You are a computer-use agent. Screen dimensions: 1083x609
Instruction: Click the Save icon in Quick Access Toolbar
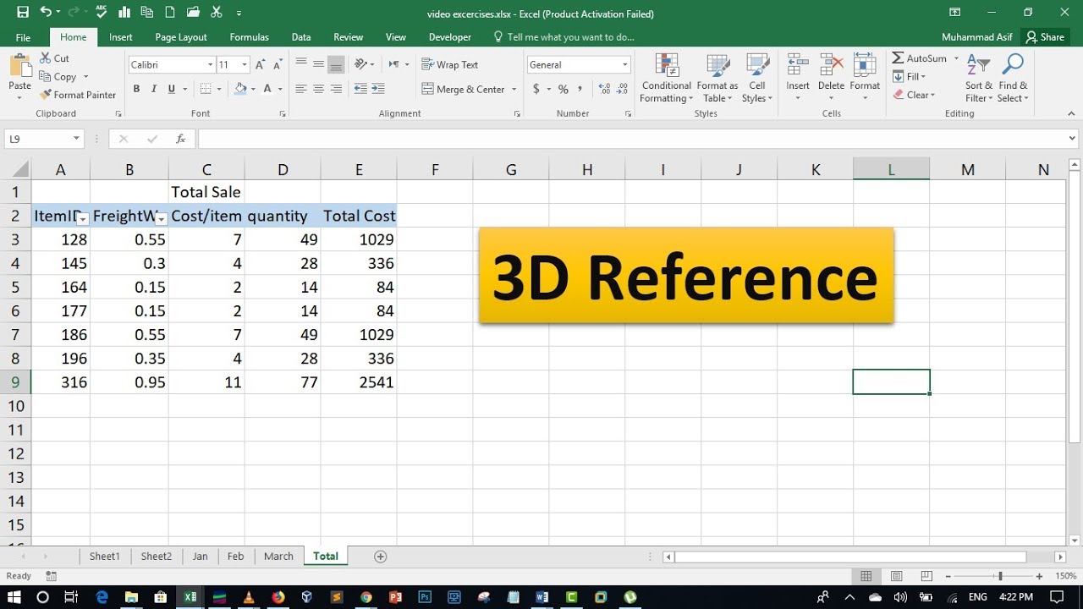[x=23, y=13]
